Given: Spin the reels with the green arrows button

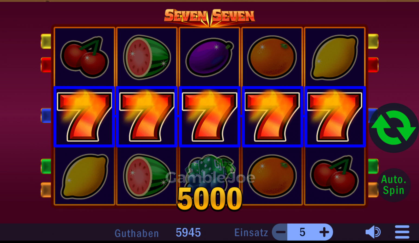Looking at the screenshot, I should [x=394, y=128].
